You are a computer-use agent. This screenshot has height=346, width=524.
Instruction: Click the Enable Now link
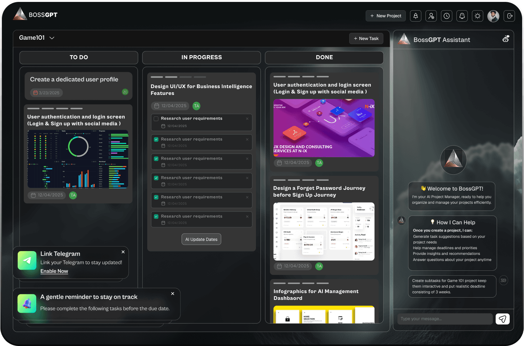tap(54, 271)
